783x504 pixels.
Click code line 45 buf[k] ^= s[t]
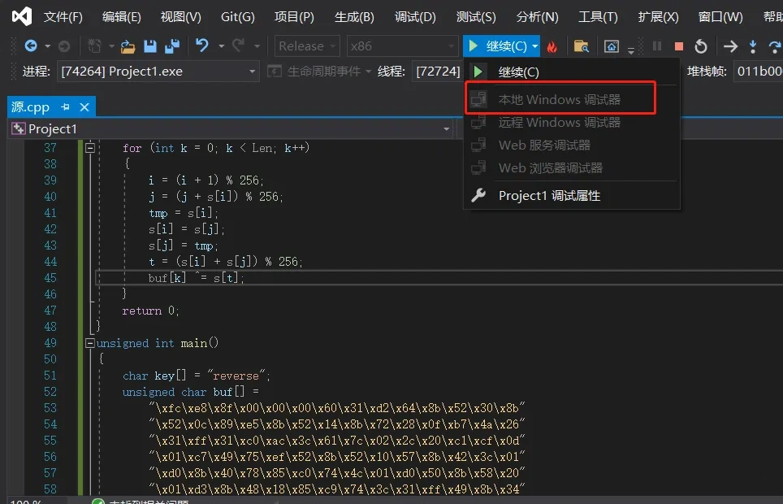pyautogui.click(x=197, y=278)
